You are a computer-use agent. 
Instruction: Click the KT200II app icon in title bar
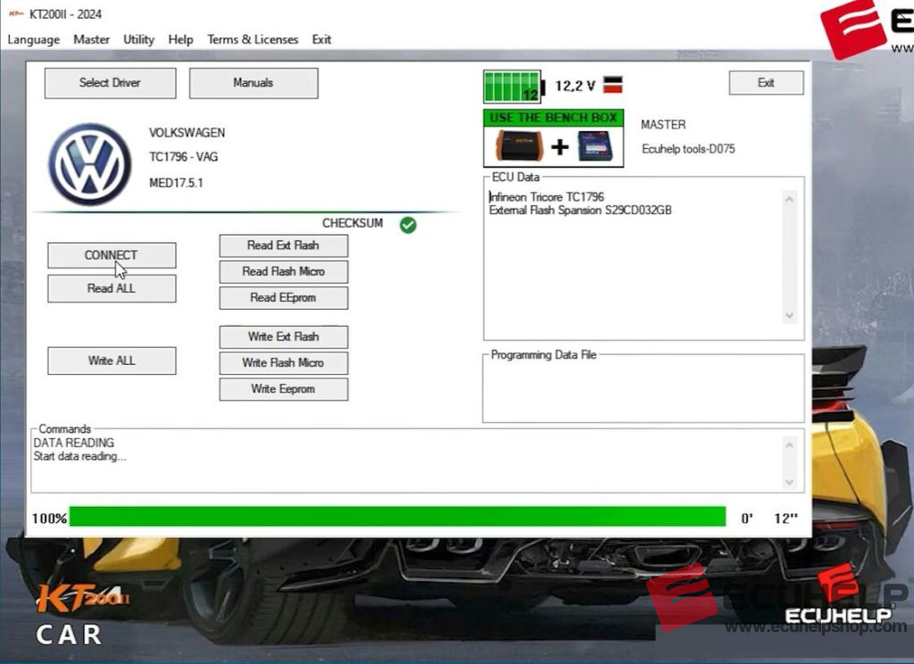click(x=16, y=14)
